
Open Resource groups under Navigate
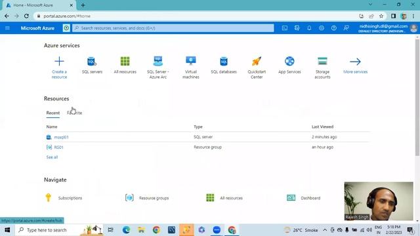coord(147,198)
